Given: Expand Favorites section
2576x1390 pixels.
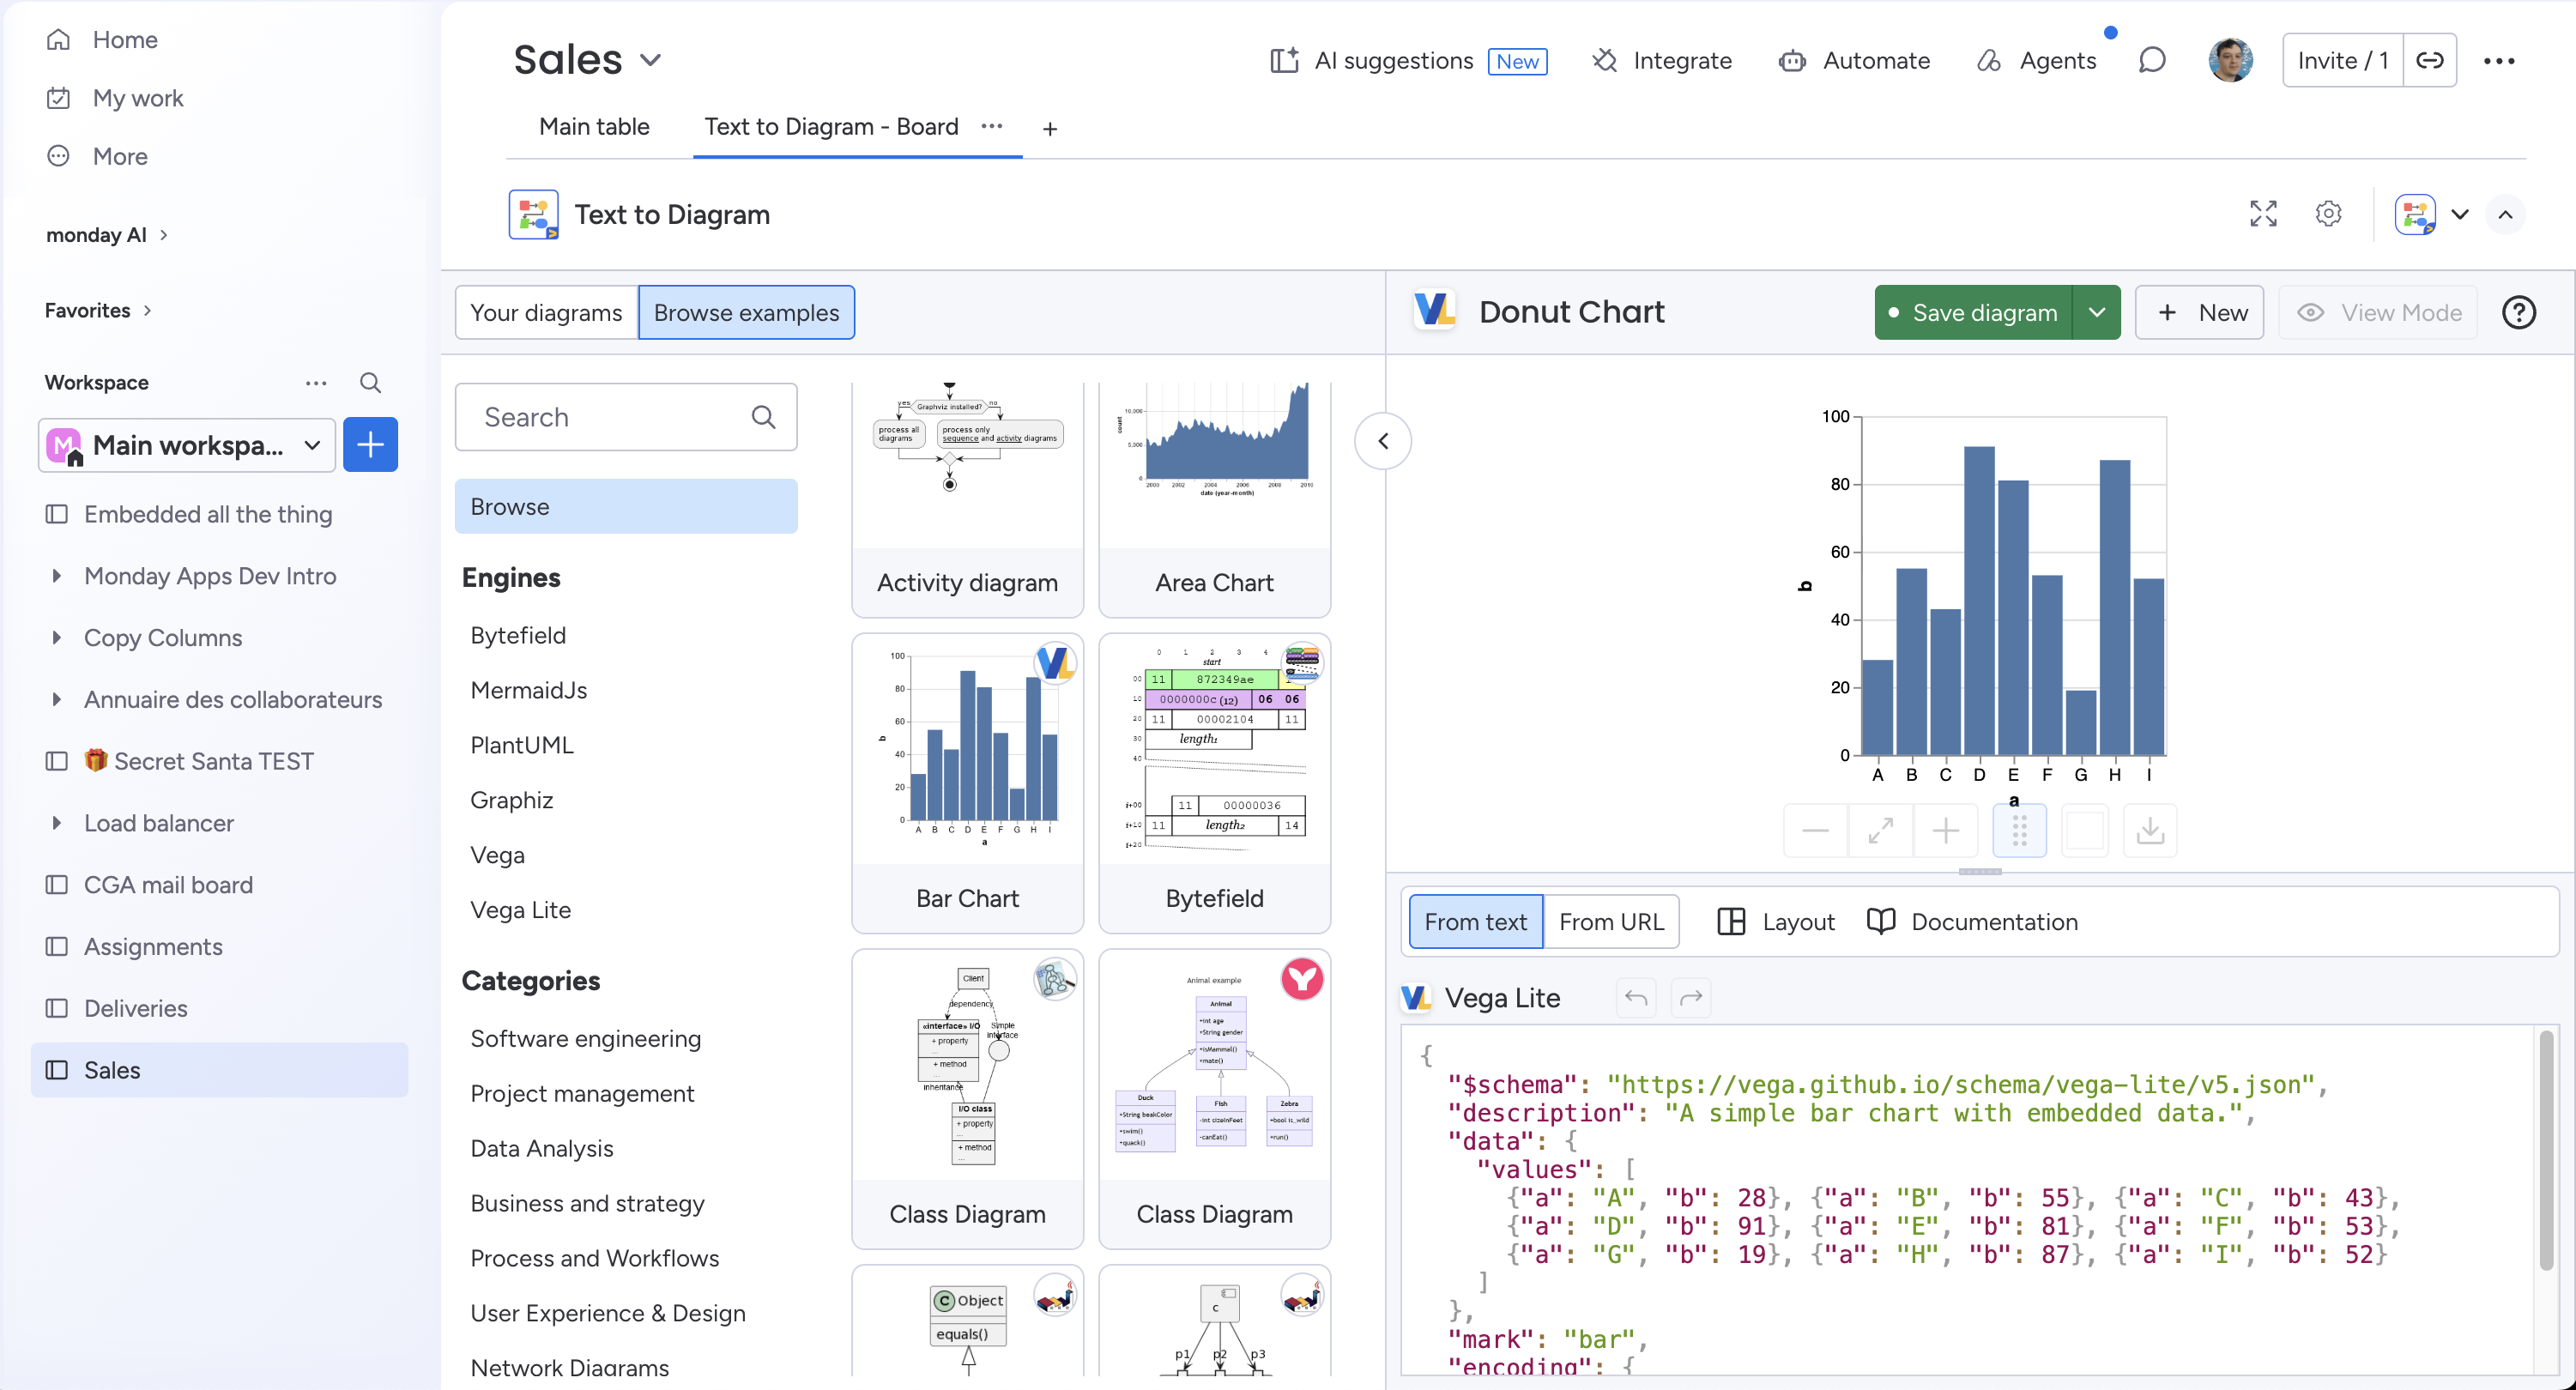Looking at the screenshot, I should point(148,311).
